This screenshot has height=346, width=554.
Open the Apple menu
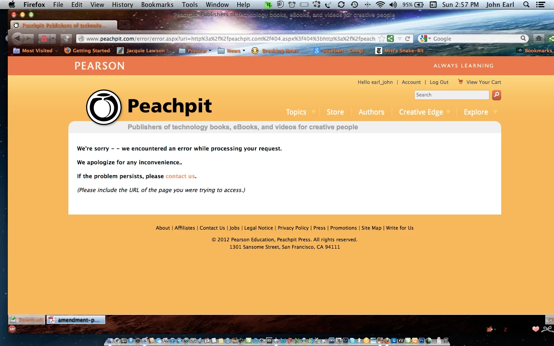click(12, 5)
